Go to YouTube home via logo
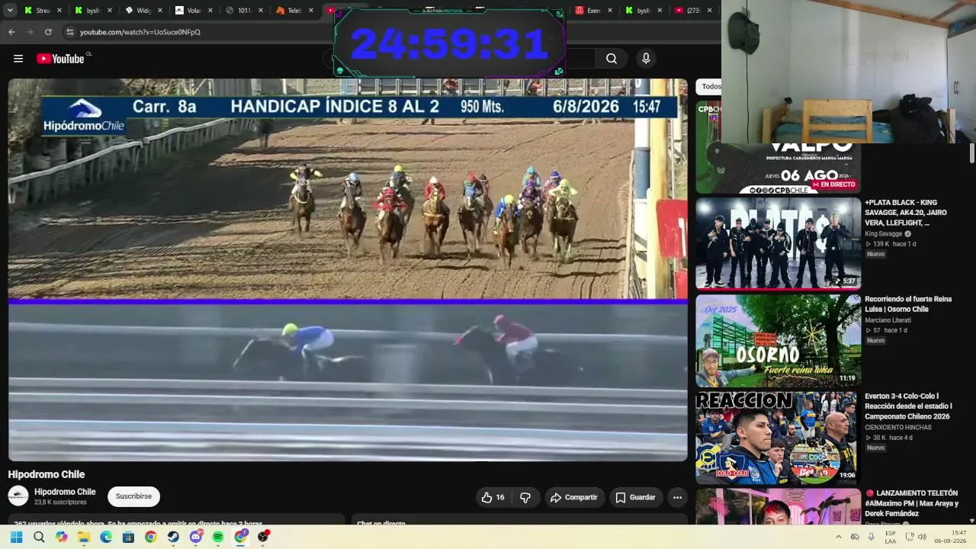Viewport: 976px width, 549px height. point(60,59)
